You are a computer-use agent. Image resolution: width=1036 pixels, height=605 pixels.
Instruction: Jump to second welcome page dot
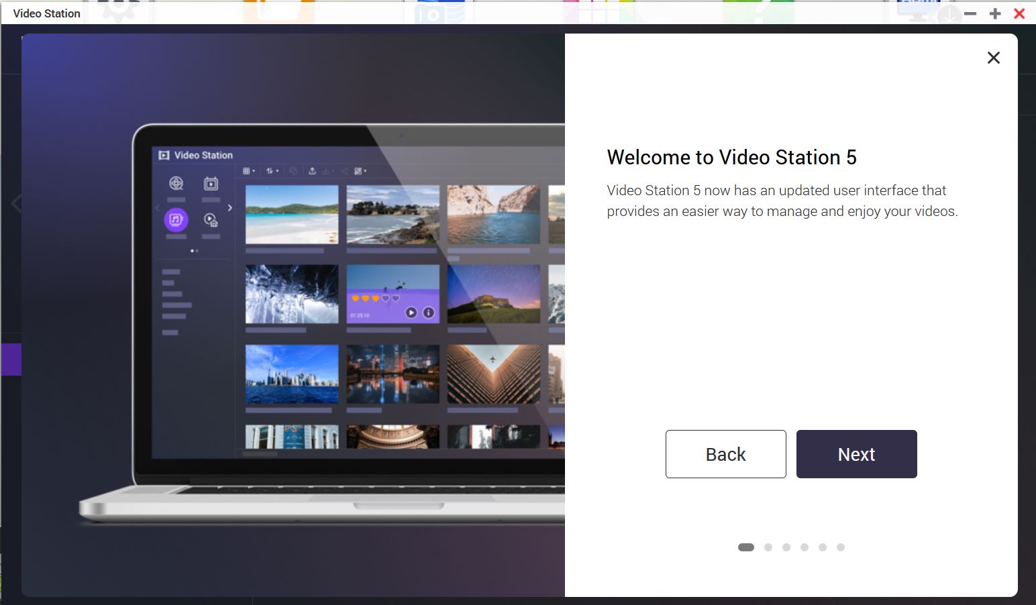coord(768,547)
